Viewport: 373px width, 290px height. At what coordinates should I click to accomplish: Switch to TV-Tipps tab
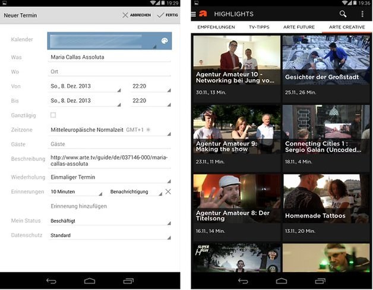(259, 27)
